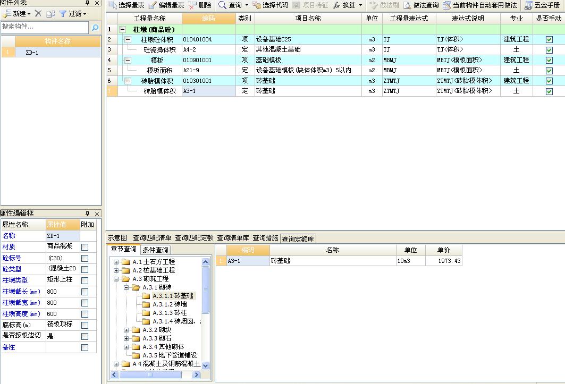The height and width of the screenshot is (384, 565).
Task: Expand the A.1 土石方工程 tree node
Action: pyautogui.click(x=116, y=262)
